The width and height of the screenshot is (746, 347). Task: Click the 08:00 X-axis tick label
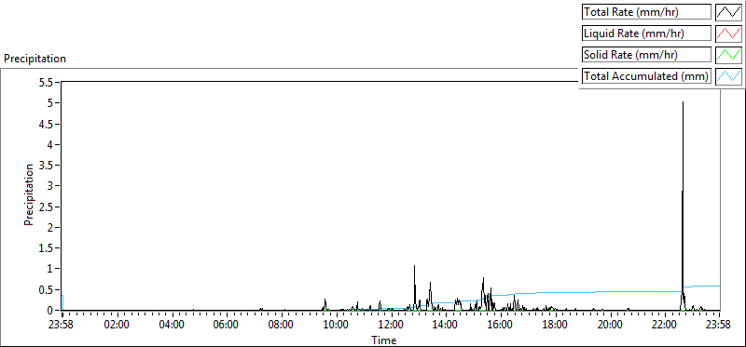[x=281, y=326]
